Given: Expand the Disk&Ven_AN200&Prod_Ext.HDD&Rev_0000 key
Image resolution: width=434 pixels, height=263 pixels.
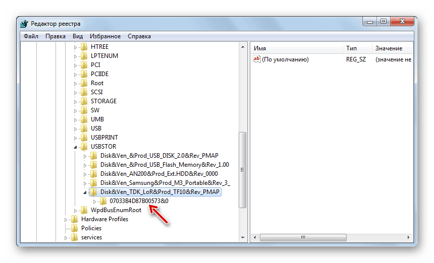Looking at the screenshot, I should (x=85, y=175).
